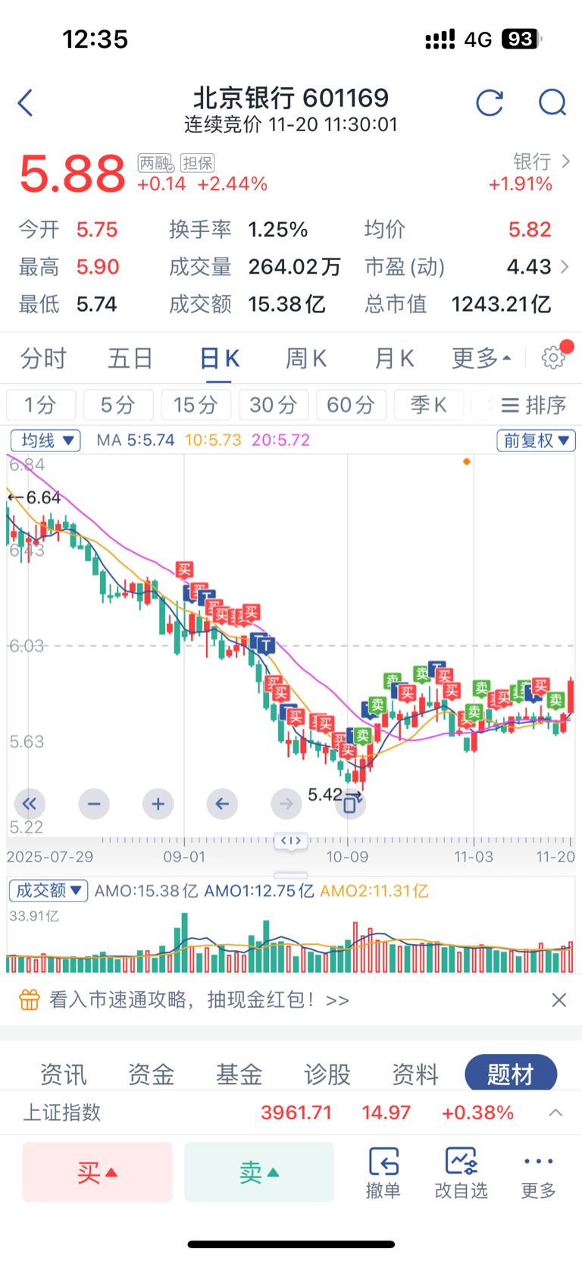582x1261 pixels.
Task: Open chart settings gear icon
Action: tap(553, 358)
